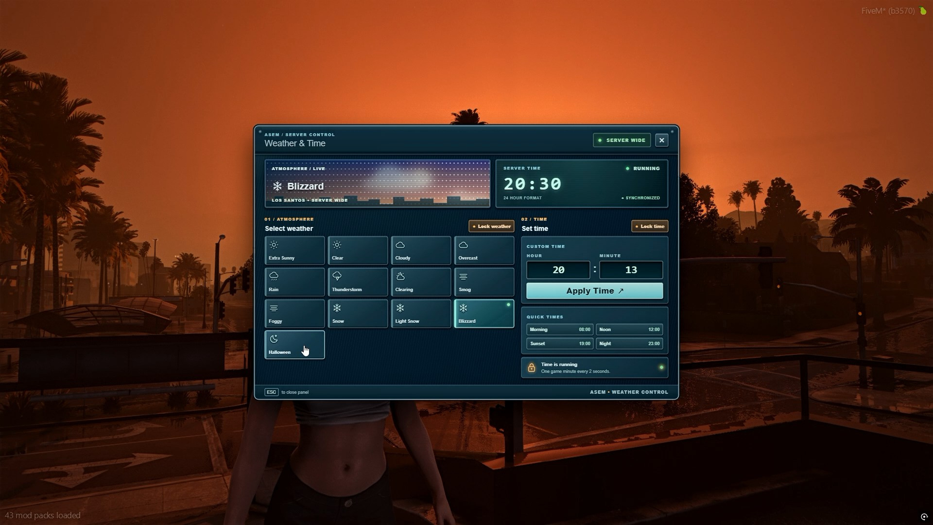This screenshot has width=933, height=525.
Task: Set weather to Cloudy
Action: coord(421,250)
